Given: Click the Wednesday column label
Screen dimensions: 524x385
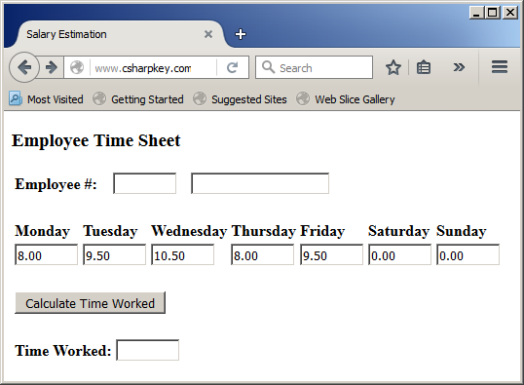Looking at the screenshot, I should coord(189,231).
